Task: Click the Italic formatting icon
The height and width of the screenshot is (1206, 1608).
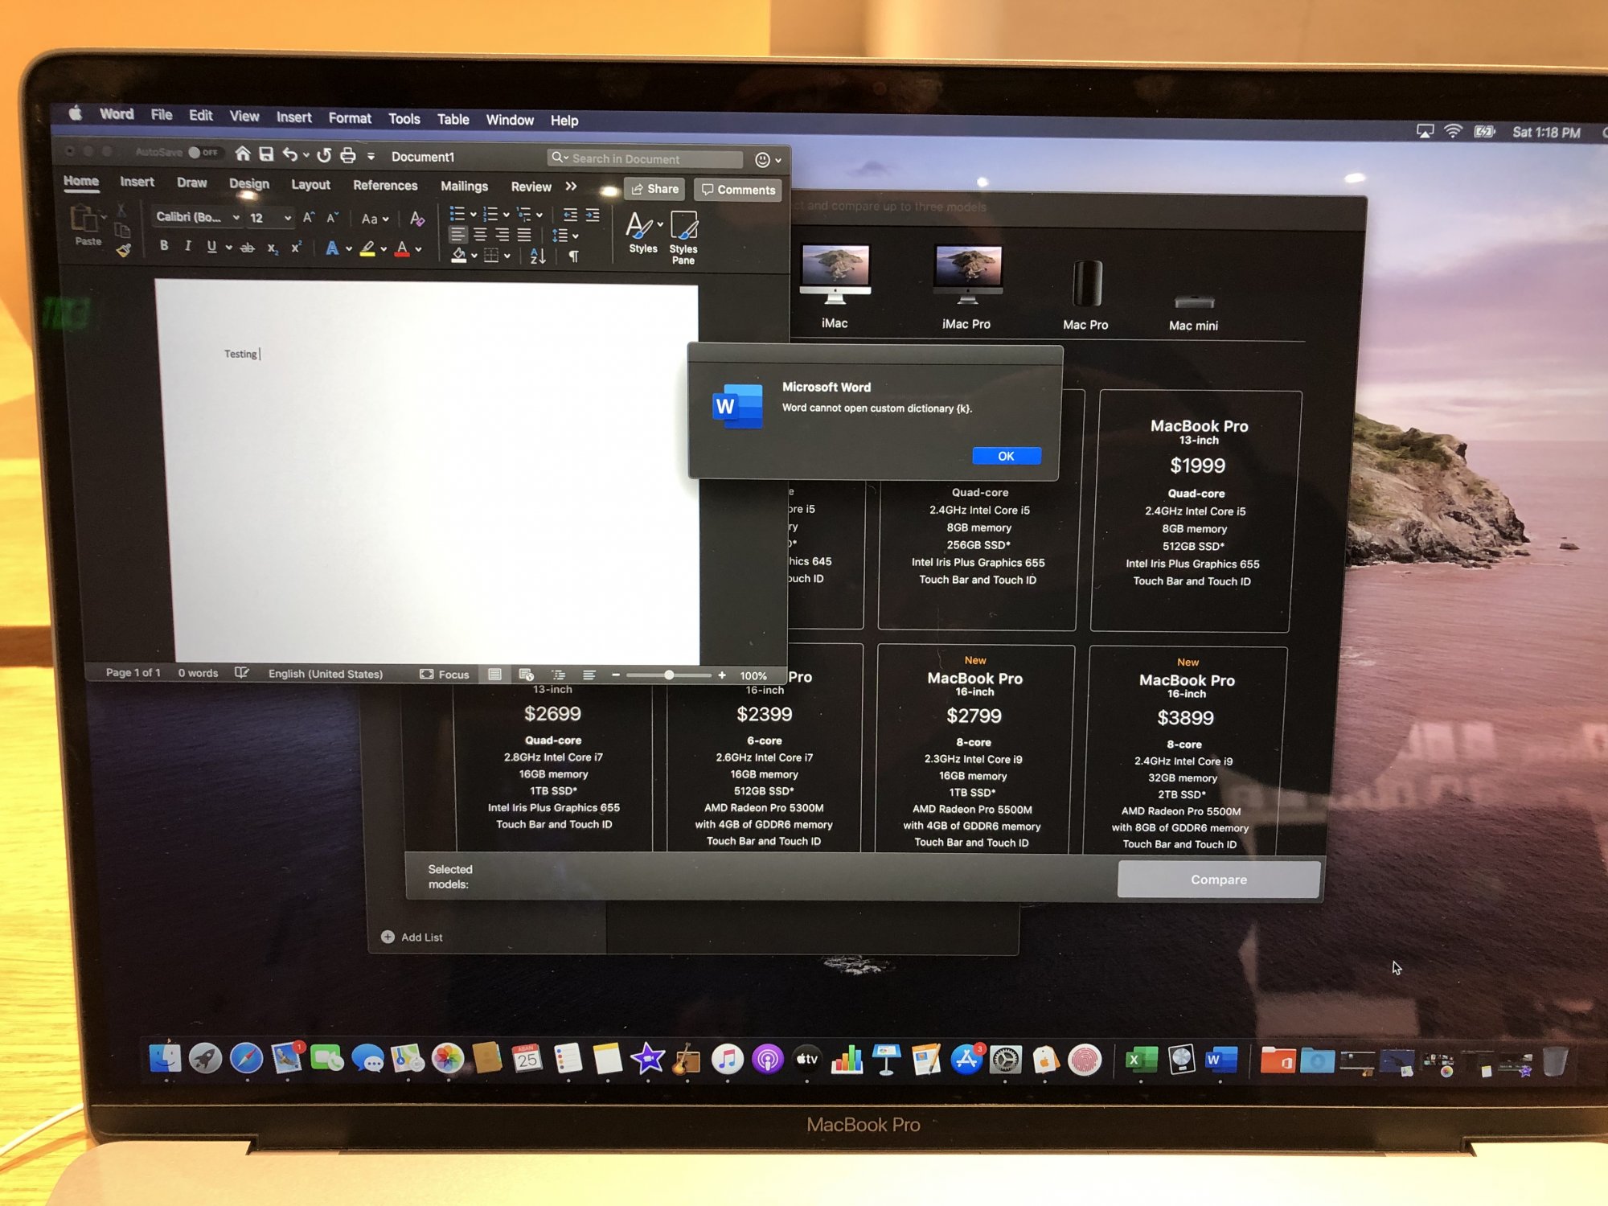Action: [187, 246]
